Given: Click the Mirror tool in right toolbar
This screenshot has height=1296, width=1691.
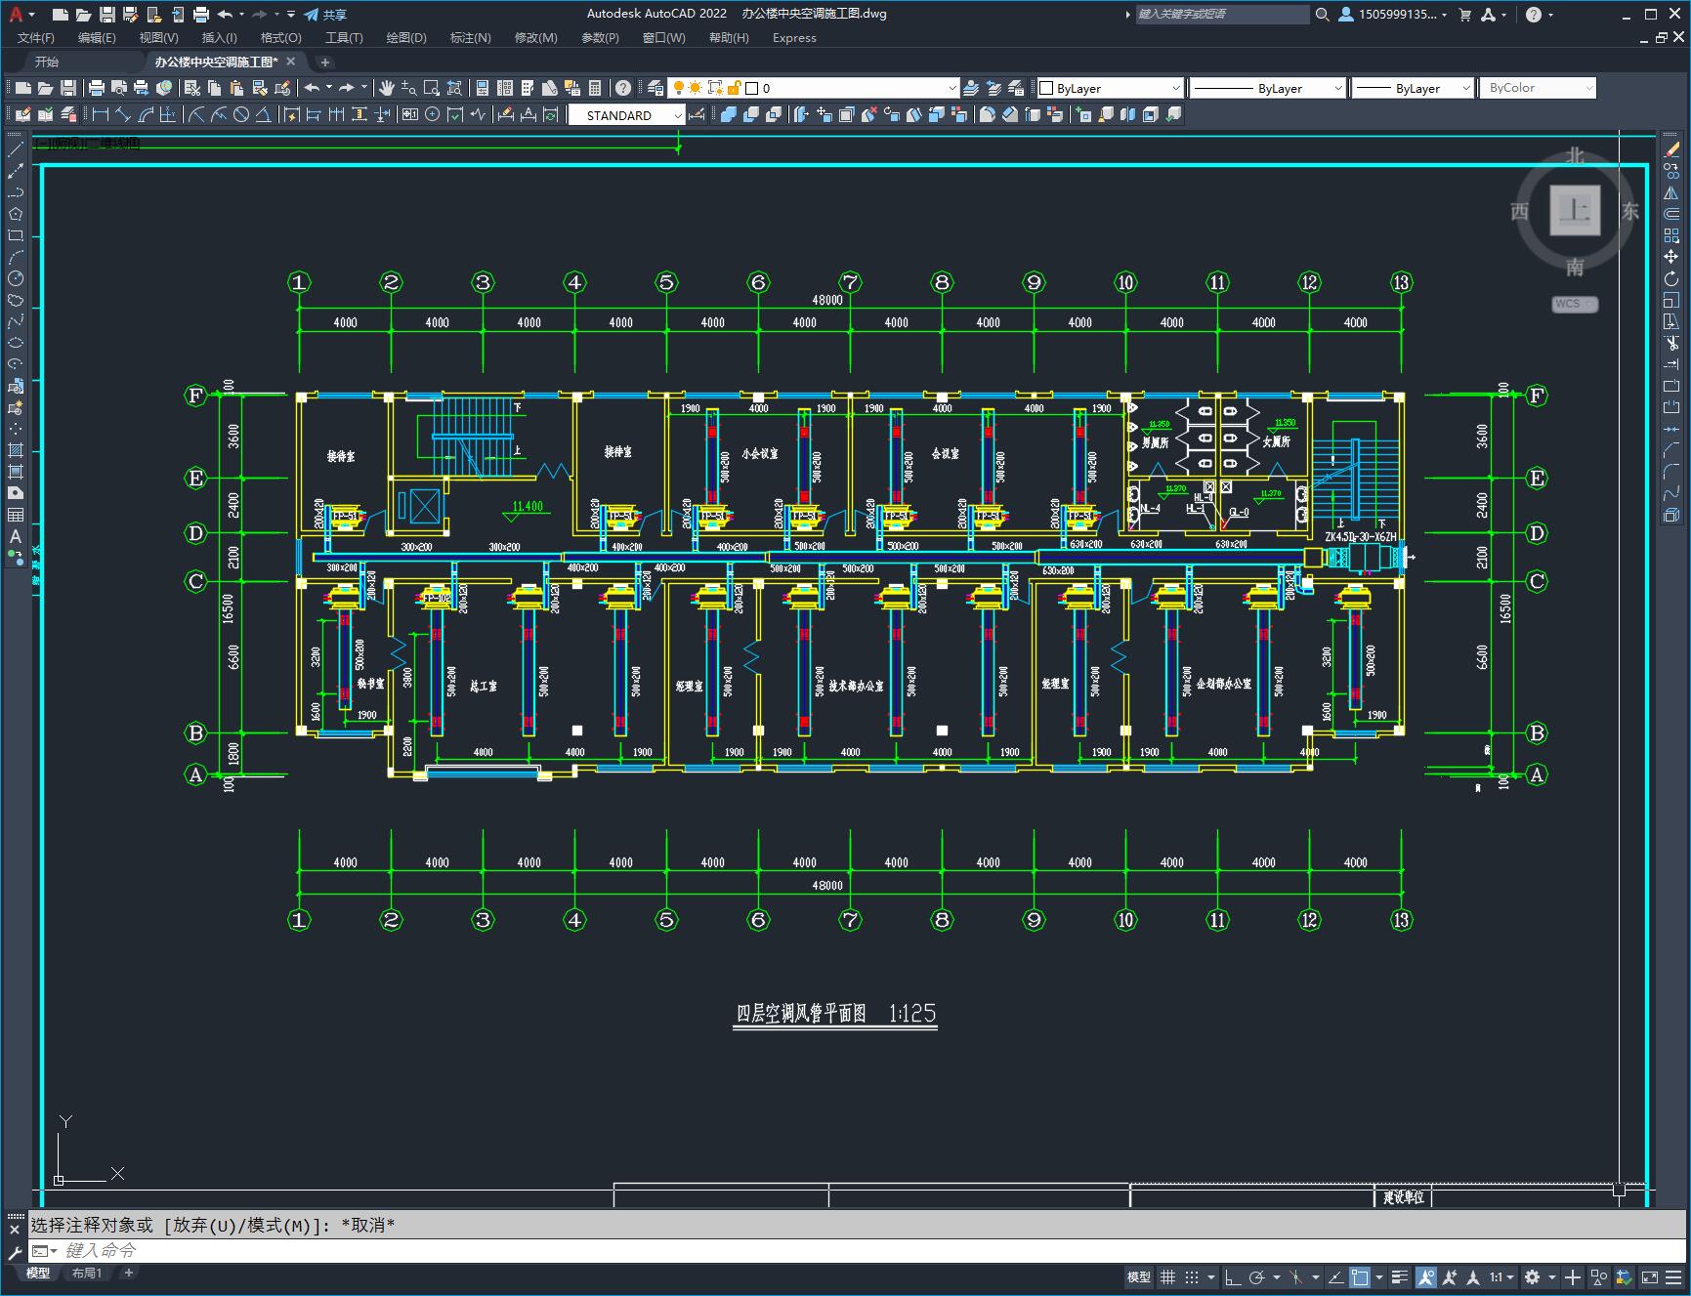Looking at the screenshot, I should (1671, 192).
